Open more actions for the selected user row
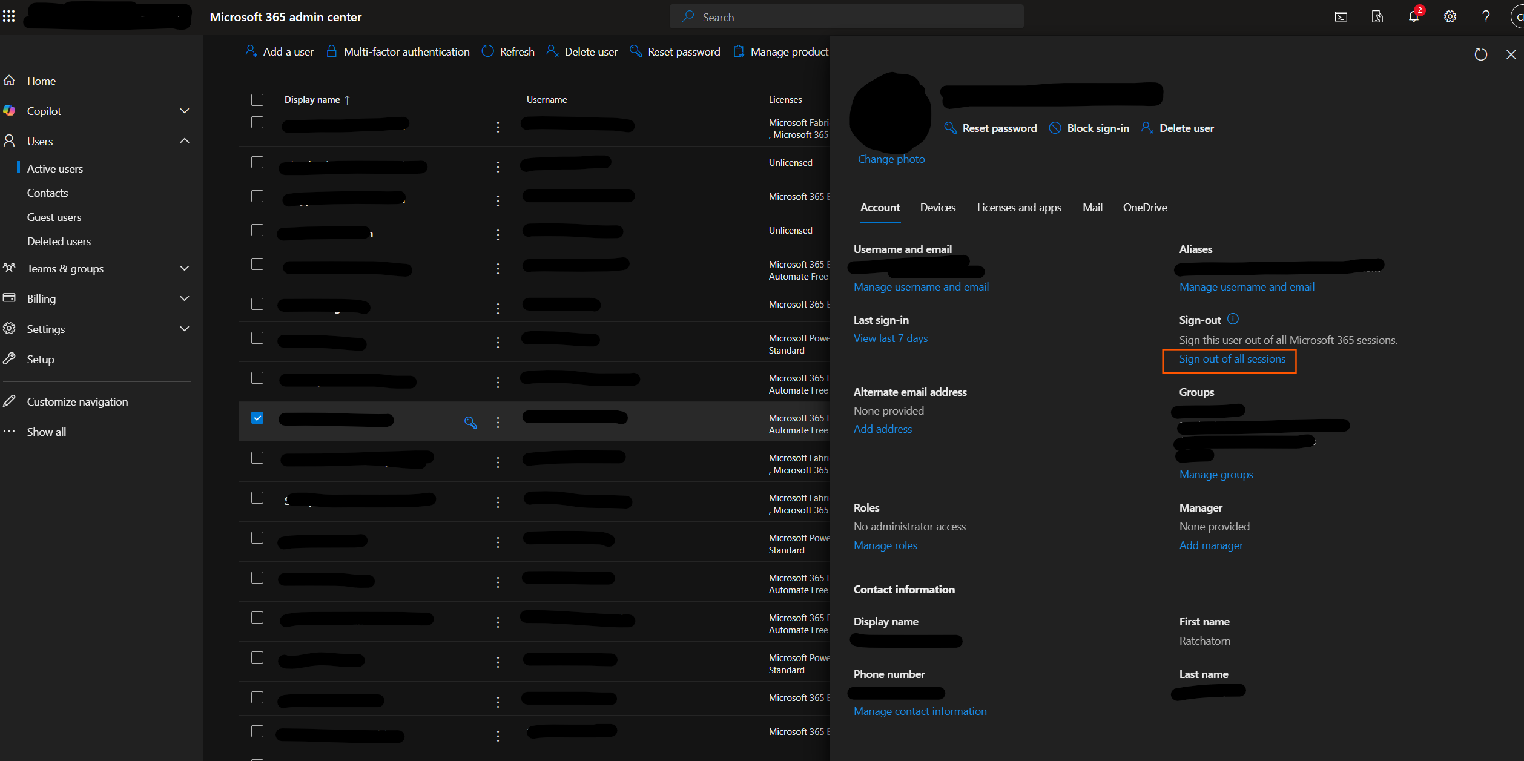 pyautogui.click(x=498, y=422)
